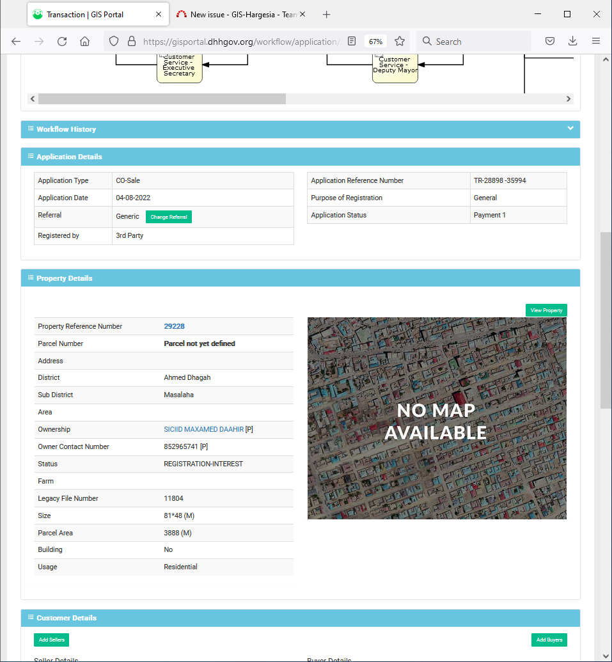Click the Application Details list icon
Screen dimensions: 612x662
click(x=31, y=156)
